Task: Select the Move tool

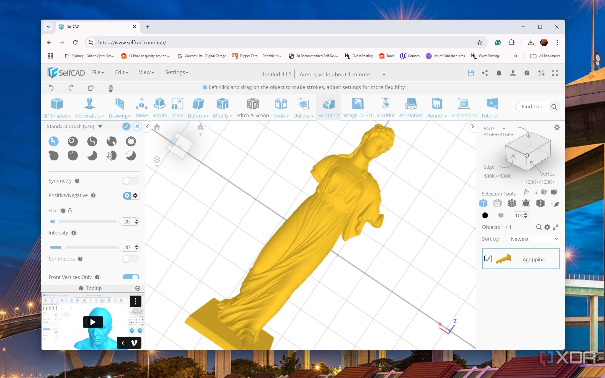Action: (x=141, y=108)
